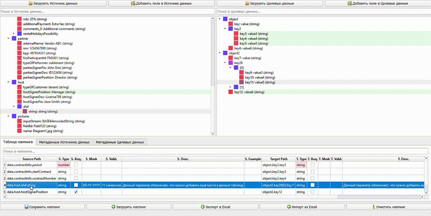
Task: Collapse the partner node
Action: click(8, 38)
